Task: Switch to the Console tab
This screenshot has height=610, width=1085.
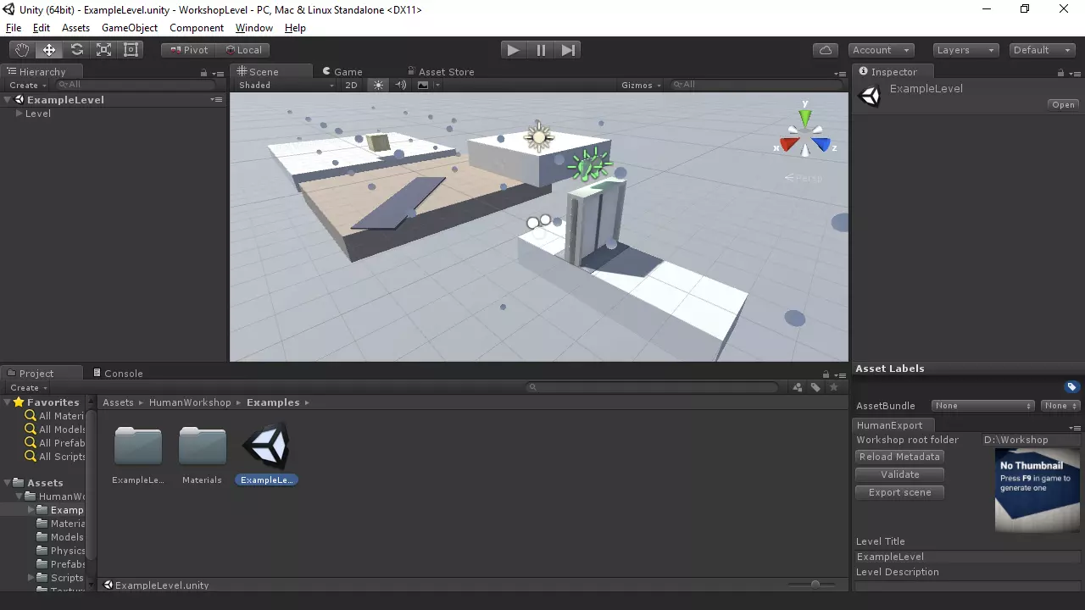Action: (x=118, y=374)
